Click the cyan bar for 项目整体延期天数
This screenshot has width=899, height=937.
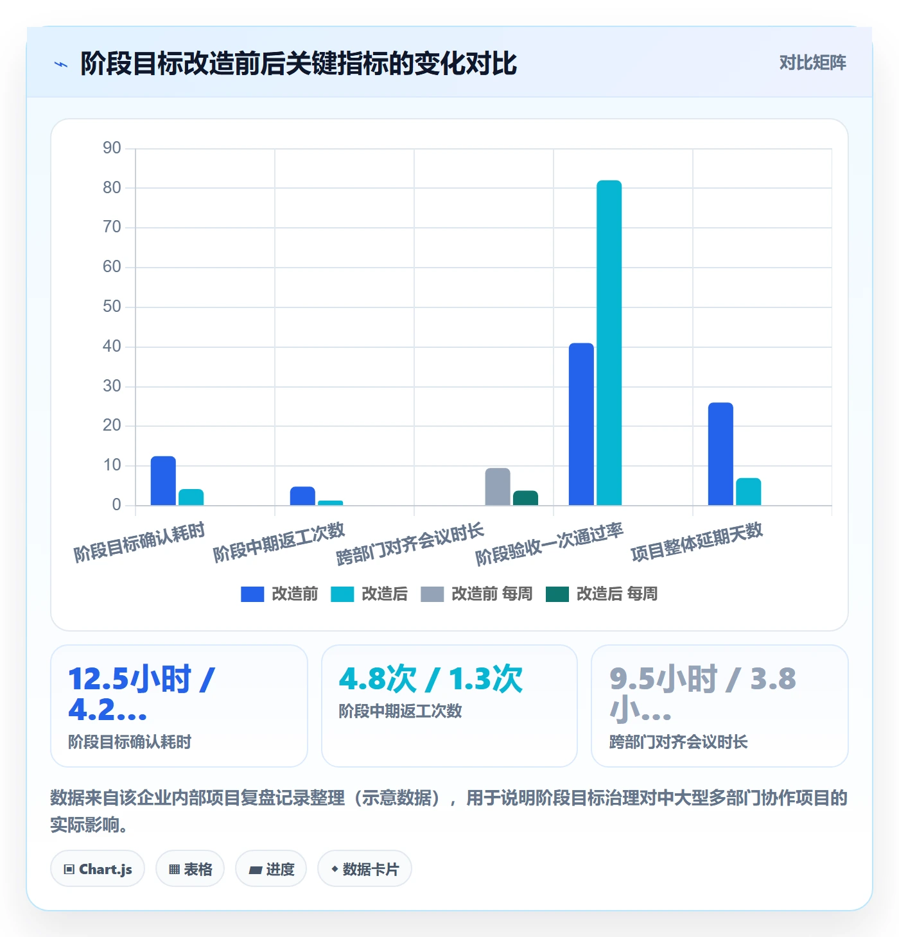[x=748, y=492]
